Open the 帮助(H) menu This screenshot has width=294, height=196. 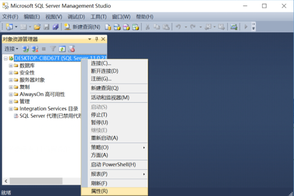coord(145,17)
